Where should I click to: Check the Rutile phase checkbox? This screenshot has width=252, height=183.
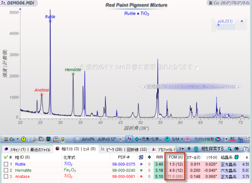pos(6,164)
